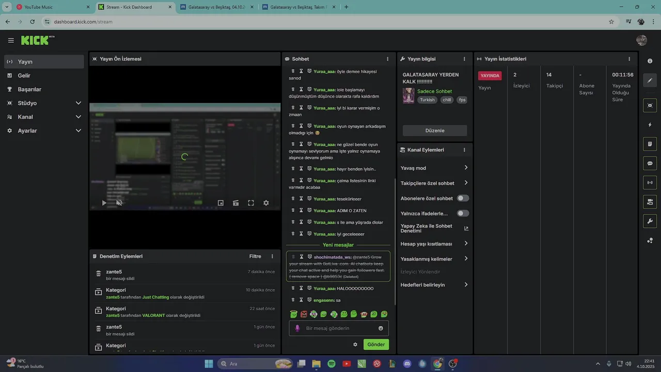This screenshot has width=661, height=372.
Task: Open Sohbet panel three-dot menu
Action: click(x=388, y=59)
